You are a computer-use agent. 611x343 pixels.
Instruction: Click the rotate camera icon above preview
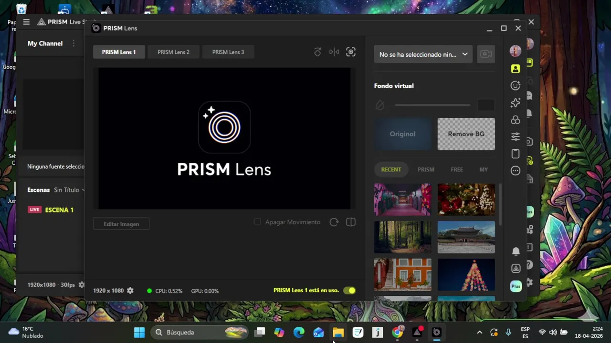(x=317, y=52)
